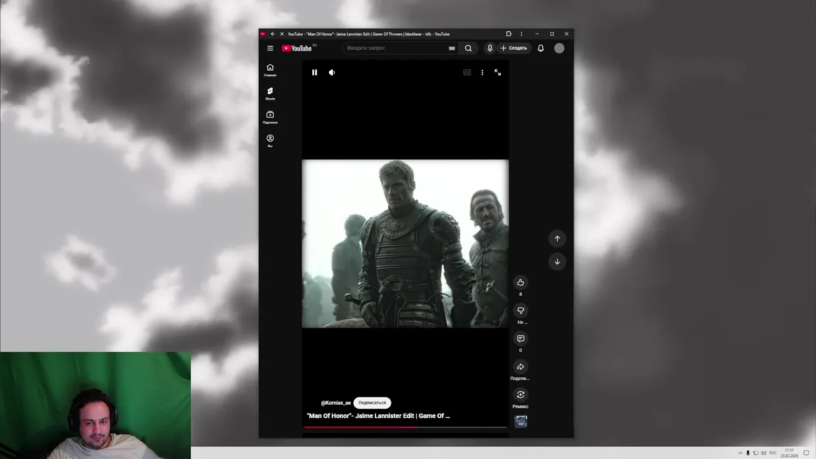
Task: Open the Windows notification center
Action: (x=806, y=453)
